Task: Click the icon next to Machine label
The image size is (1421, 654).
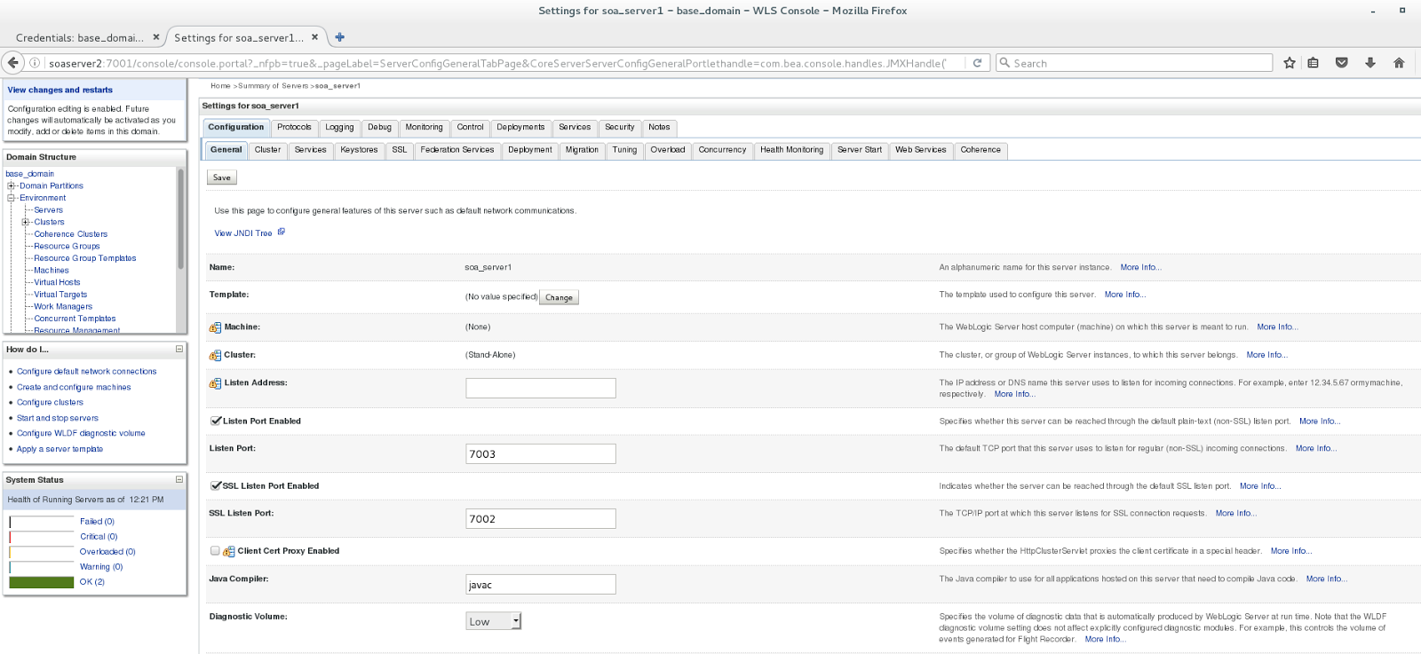Action: tap(215, 327)
